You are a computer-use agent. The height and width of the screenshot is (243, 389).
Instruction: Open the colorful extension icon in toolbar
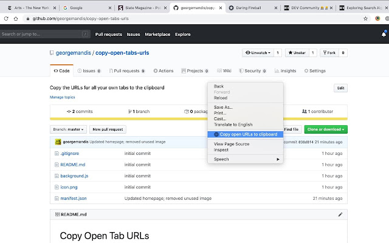tap(377, 18)
